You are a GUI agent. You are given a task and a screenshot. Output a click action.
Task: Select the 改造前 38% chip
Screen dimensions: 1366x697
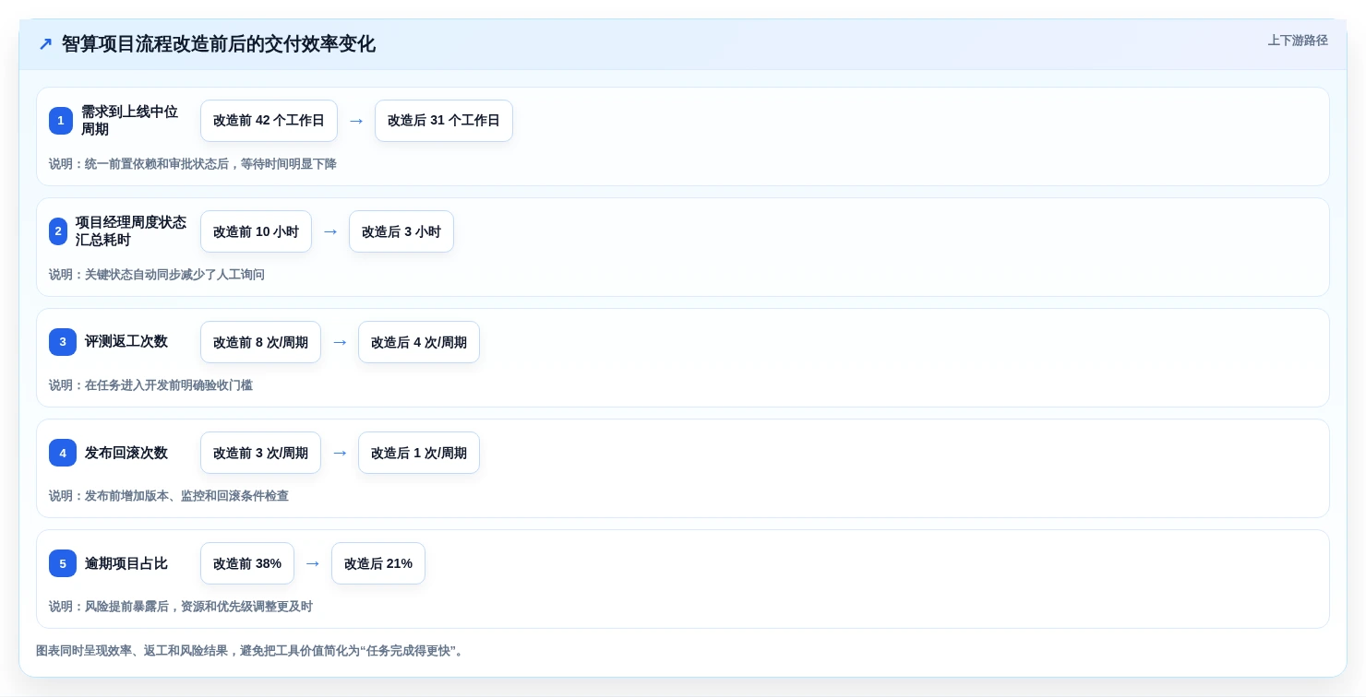(x=247, y=563)
